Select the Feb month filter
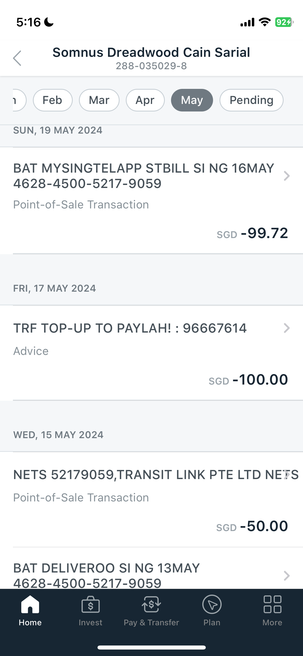The image size is (303, 656). pos(53,100)
